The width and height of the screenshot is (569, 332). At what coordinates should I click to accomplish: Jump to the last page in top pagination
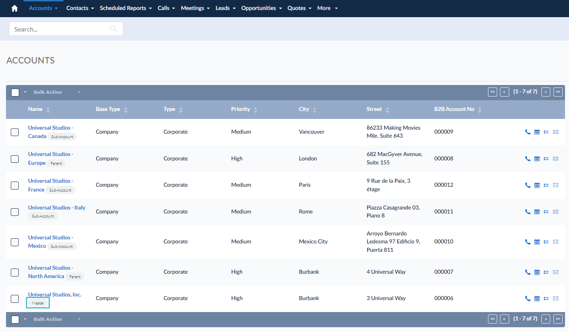558,92
